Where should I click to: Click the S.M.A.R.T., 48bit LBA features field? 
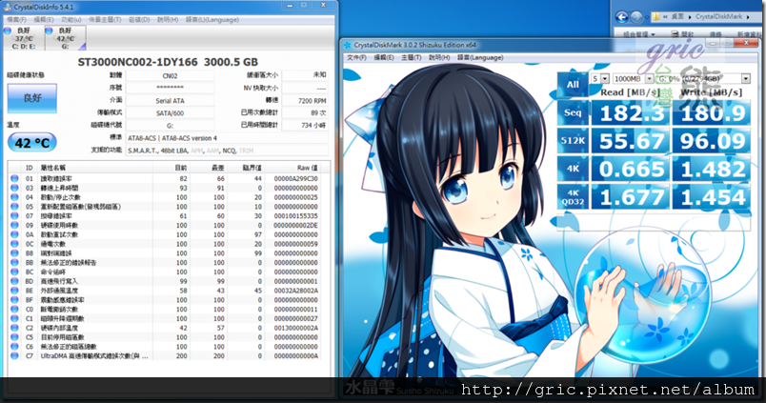click(227, 151)
